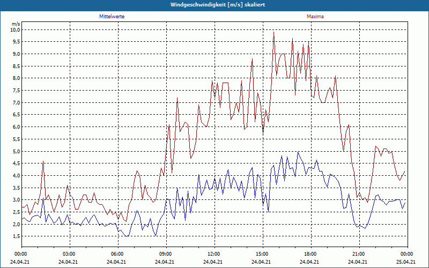Click the 4,5 y-axis value
Image resolution: width=429 pixels, height=268 pixels.
17,163
